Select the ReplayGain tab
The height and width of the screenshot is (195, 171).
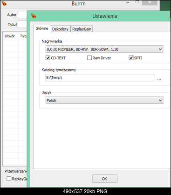tap(82, 29)
